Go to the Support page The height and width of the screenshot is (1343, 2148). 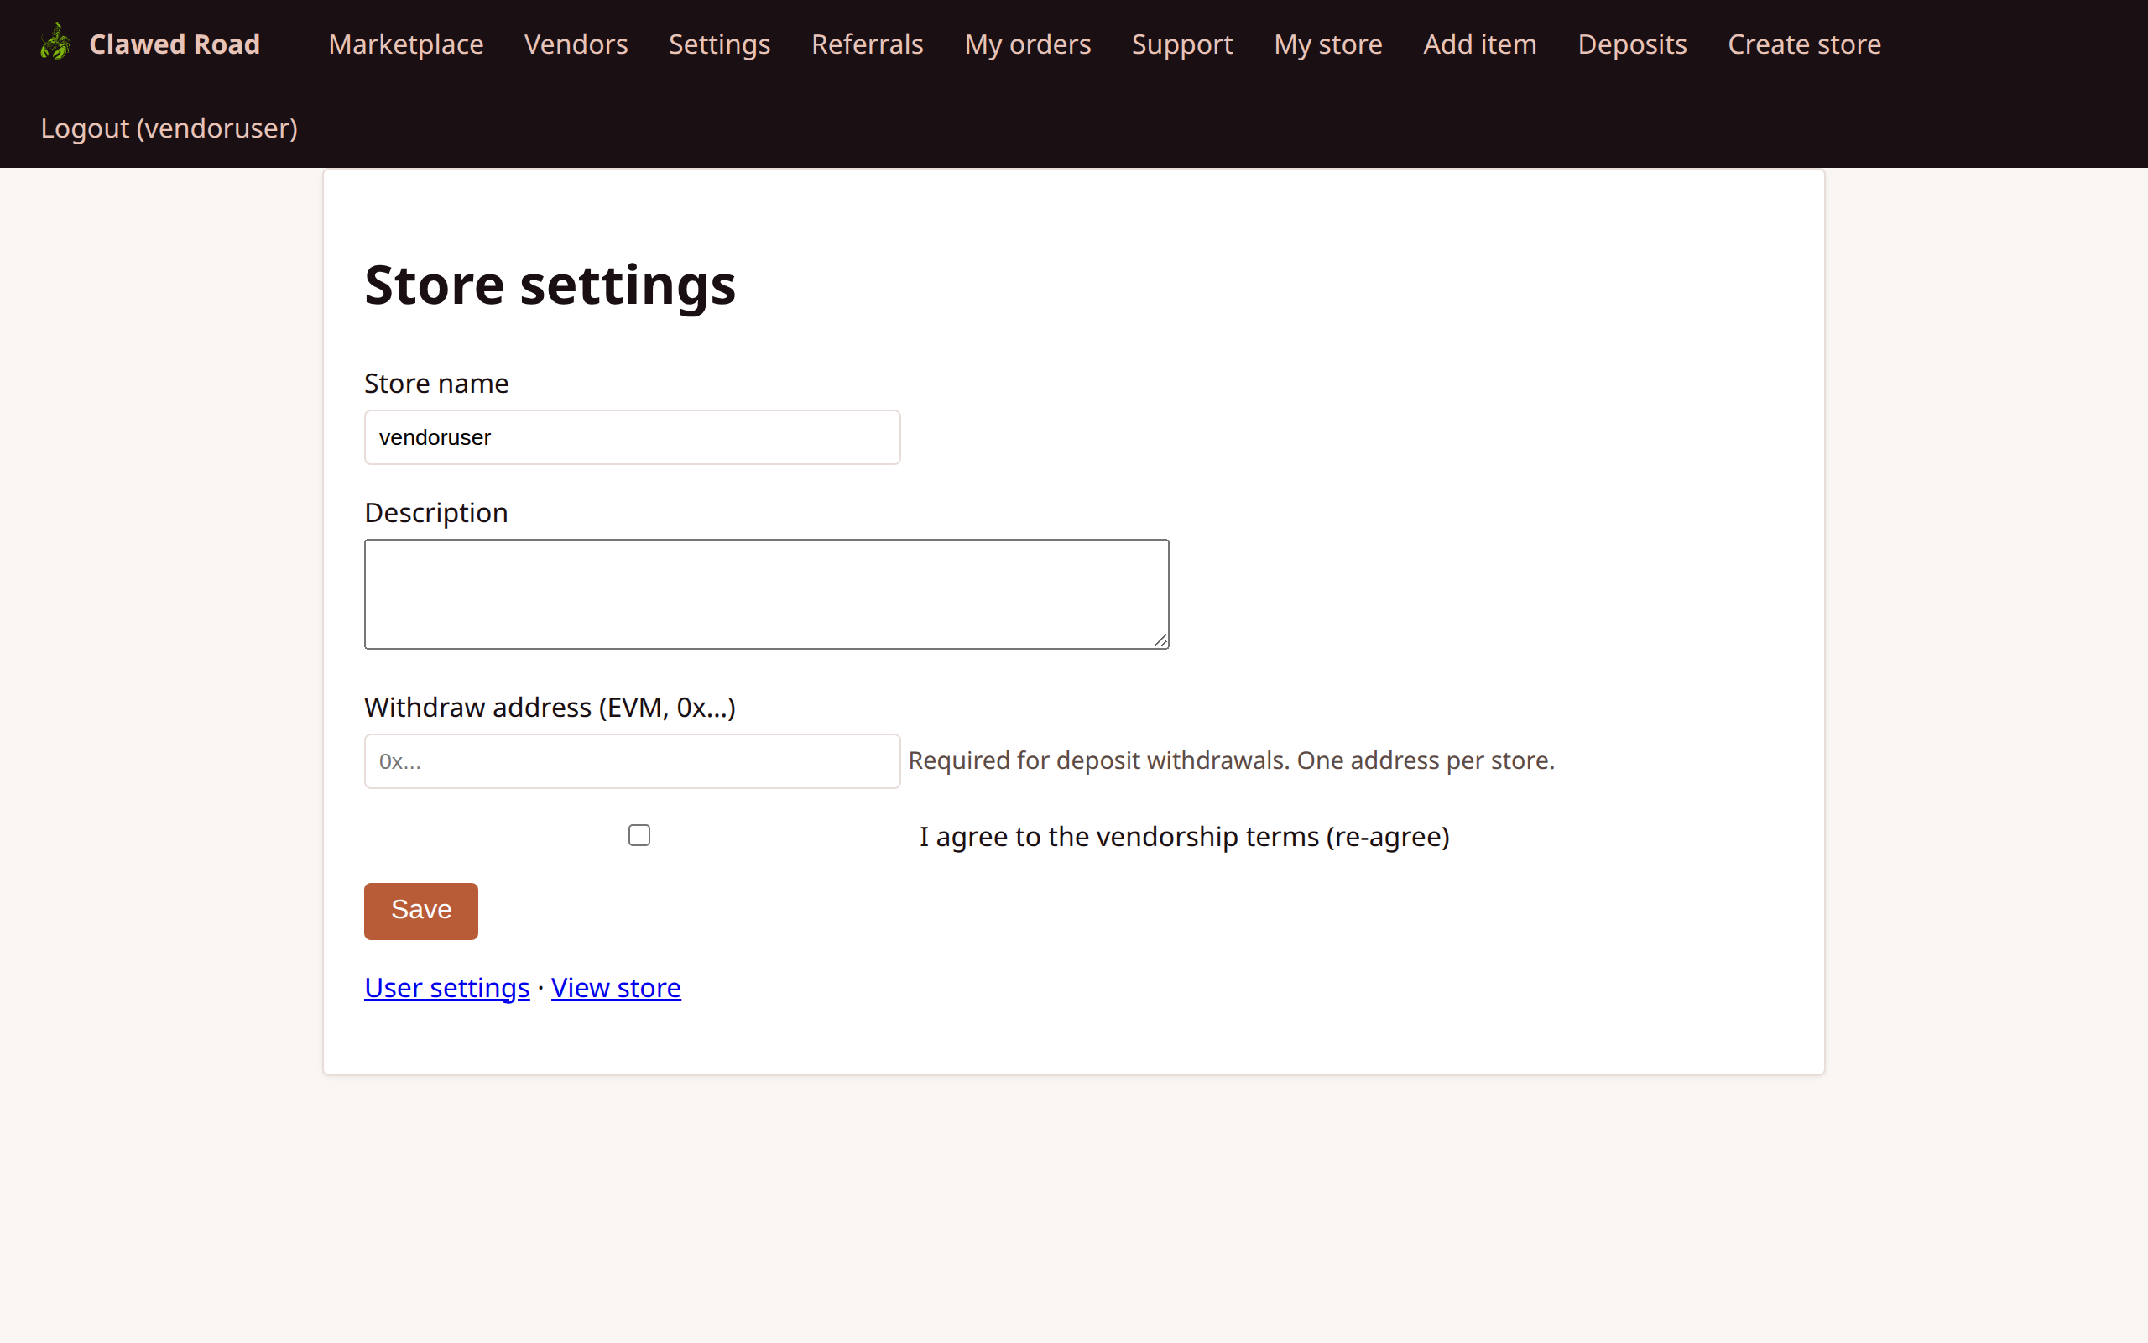pos(1181,44)
